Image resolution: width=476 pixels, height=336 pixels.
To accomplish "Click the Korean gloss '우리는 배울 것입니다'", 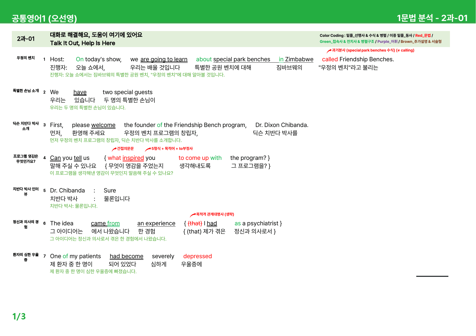I will (x=155, y=68).
